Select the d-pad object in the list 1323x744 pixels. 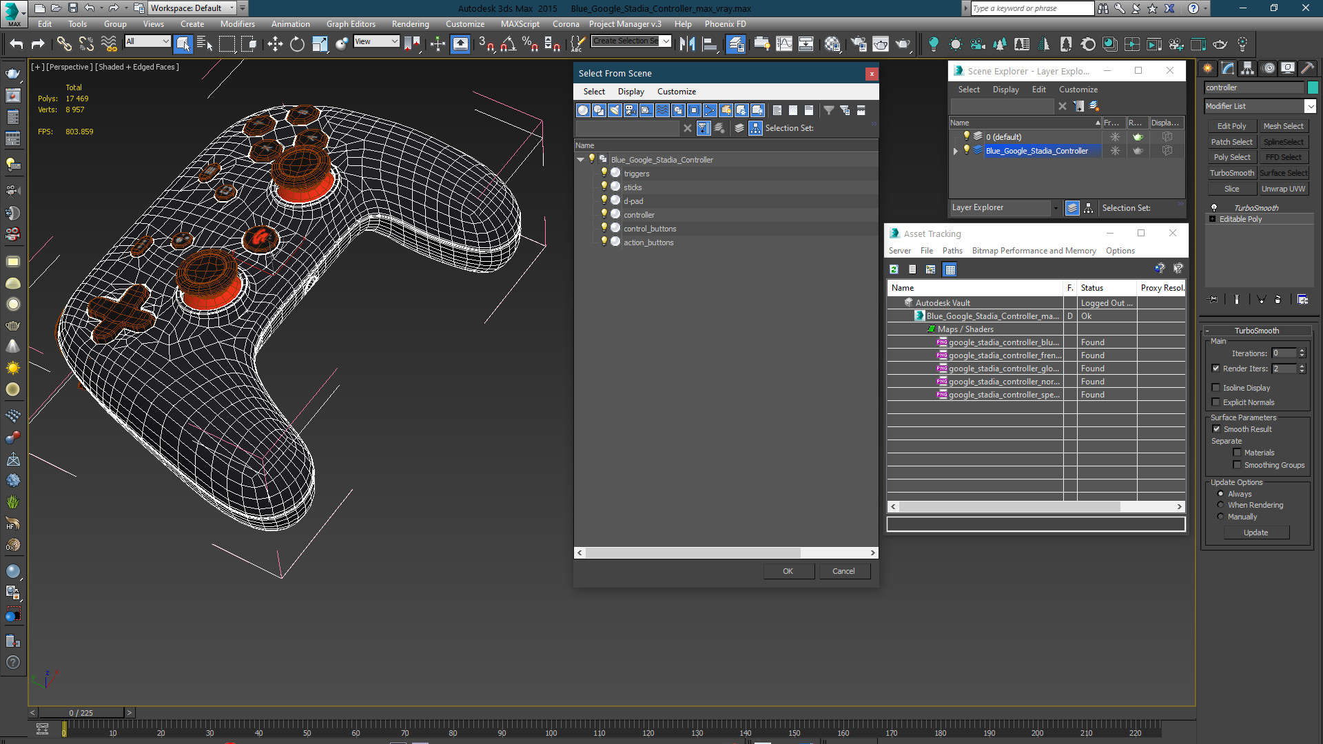[633, 201]
